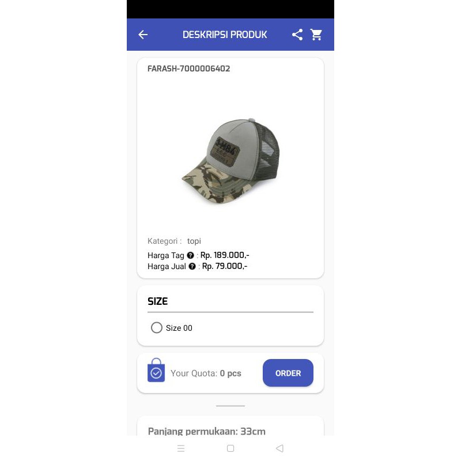
Task: View the camo trucker cap image
Action: [x=231, y=161]
